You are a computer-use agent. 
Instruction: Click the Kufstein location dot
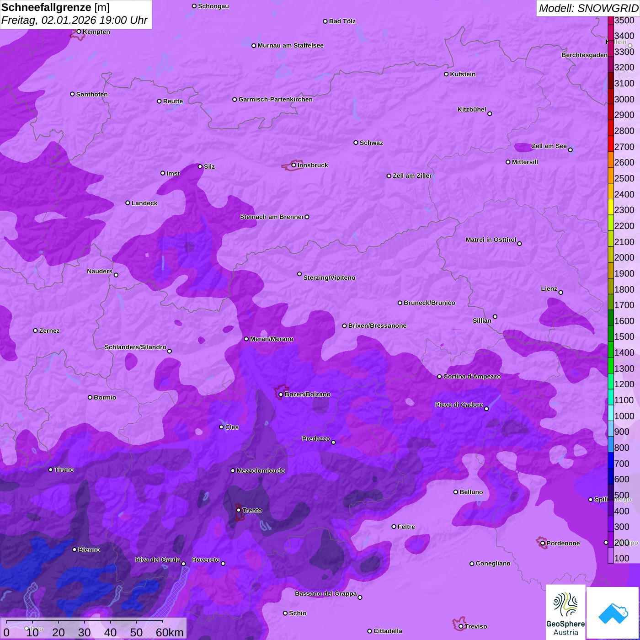[x=446, y=74]
